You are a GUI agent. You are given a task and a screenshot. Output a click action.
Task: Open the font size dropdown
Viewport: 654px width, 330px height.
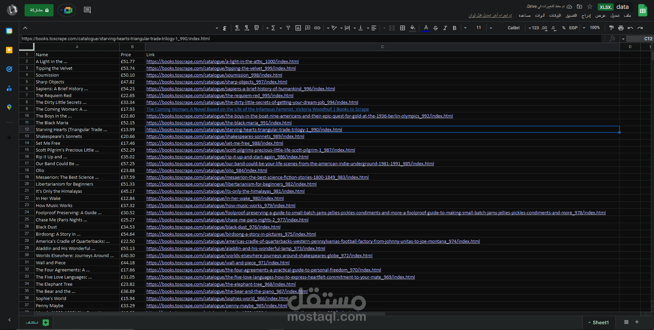(490, 28)
